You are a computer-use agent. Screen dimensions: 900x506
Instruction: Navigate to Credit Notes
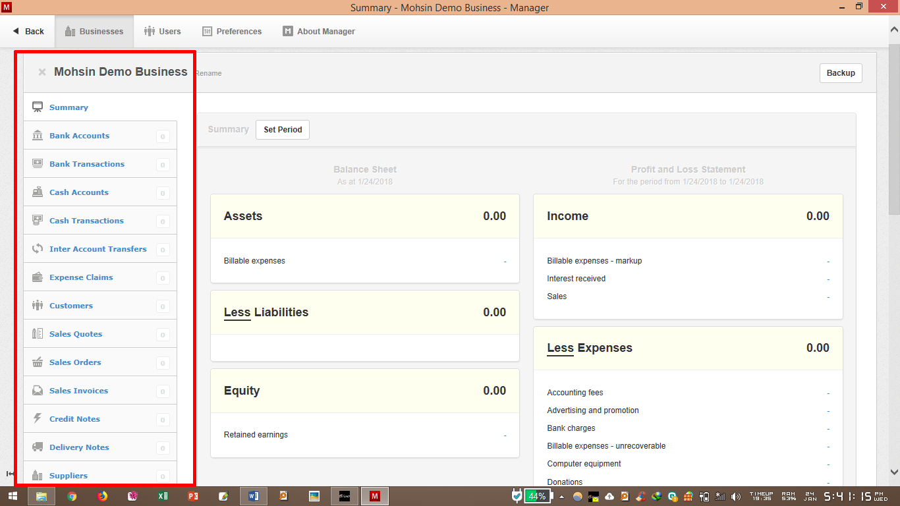74,419
